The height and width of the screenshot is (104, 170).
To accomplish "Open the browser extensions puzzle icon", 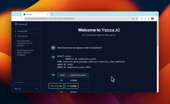I will click(x=141, y=19).
